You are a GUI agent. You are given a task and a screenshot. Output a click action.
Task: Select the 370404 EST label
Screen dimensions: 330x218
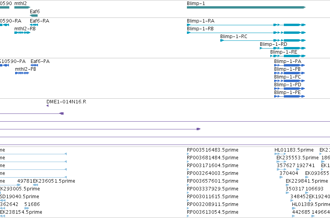click(289, 173)
